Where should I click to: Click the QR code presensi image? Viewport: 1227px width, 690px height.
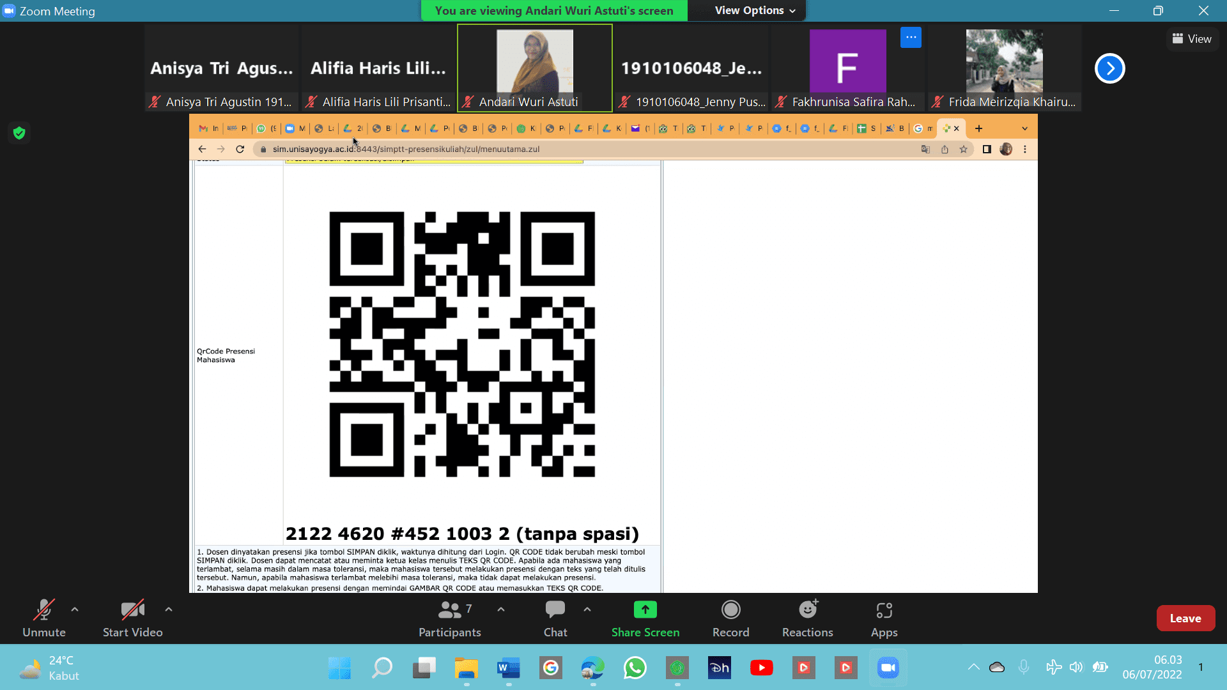click(462, 344)
